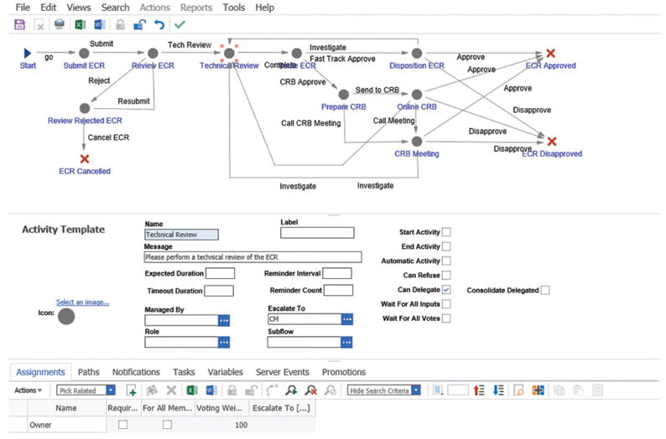Select the Review Rejected ECR node
Viewport: 666px width, 439px height.
pos(85,108)
